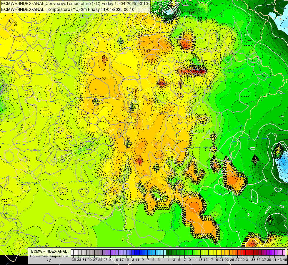
Task: Click the 45 legend scale value
Action: pyautogui.click(x=285, y=260)
